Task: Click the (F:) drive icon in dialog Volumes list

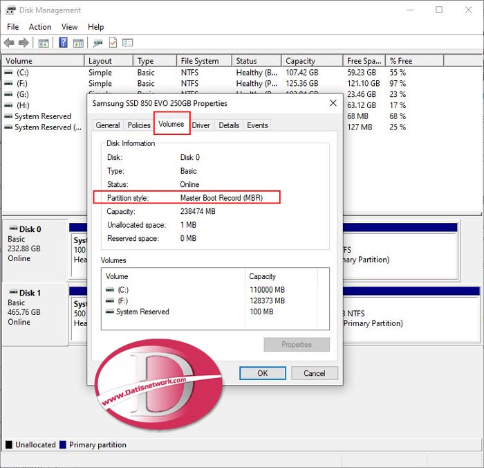Action: 110,300
